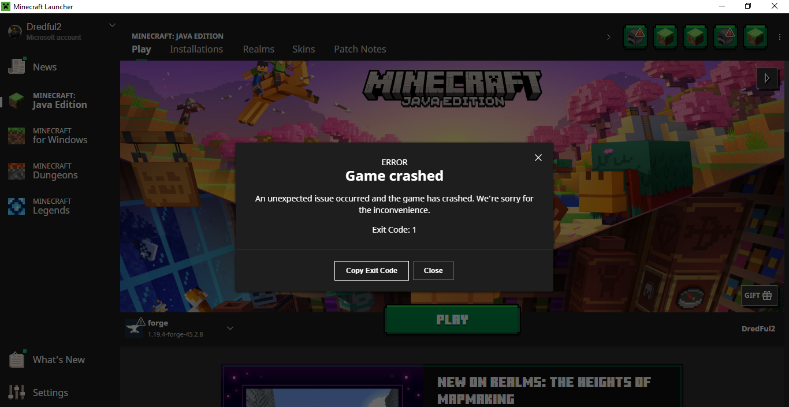Click the Minecraft Launcher title bar icon
This screenshot has width=789, height=407.
[6, 6]
